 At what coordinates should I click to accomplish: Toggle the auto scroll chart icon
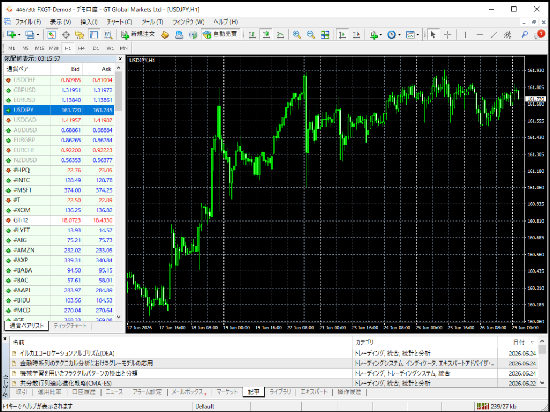342,34
